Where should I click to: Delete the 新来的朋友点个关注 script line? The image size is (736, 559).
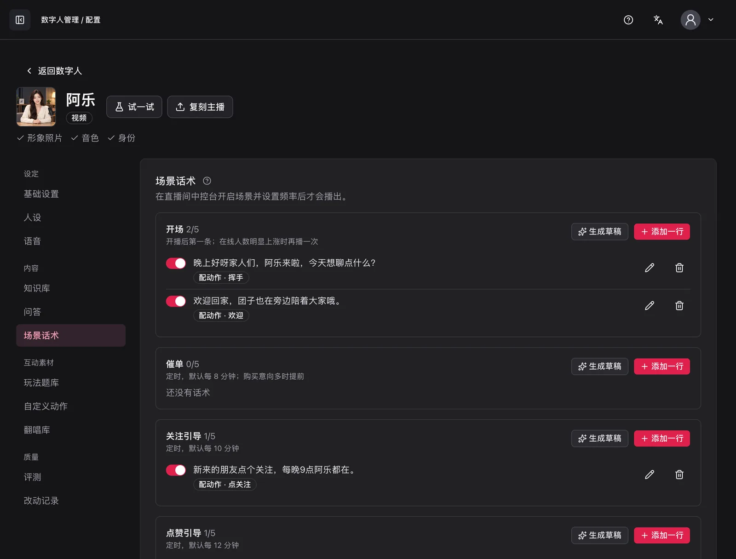pyautogui.click(x=679, y=474)
